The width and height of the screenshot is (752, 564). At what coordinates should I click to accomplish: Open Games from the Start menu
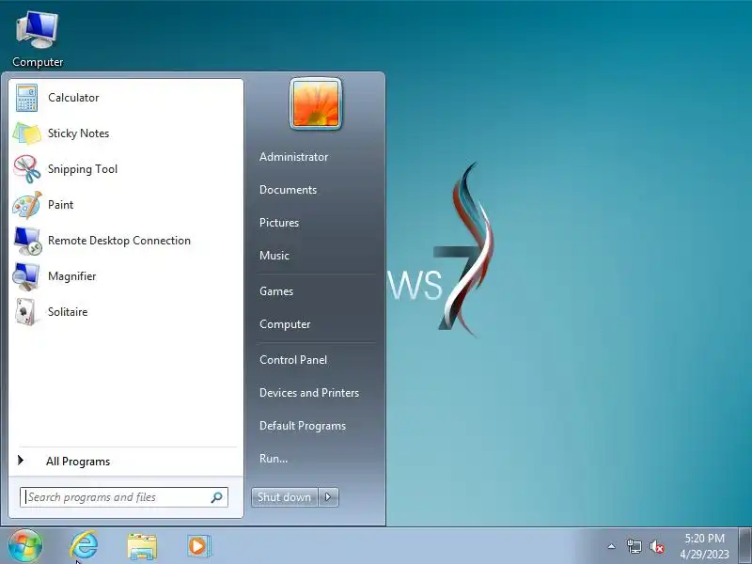(x=276, y=291)
